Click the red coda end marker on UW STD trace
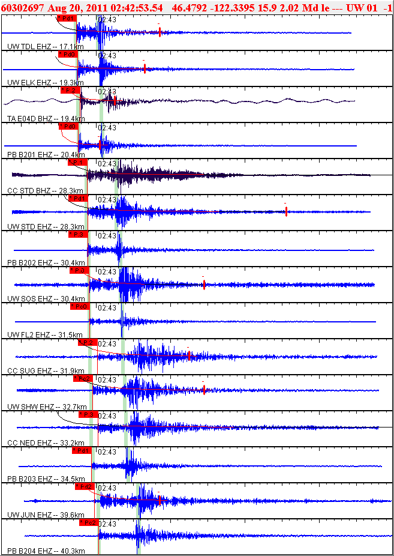The height and width of the screenshot is (556, 394). pos(286,212)
